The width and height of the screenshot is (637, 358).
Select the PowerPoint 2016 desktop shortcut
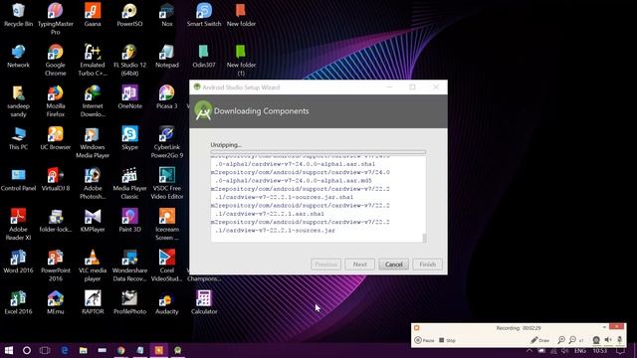[x=56, y=266]
